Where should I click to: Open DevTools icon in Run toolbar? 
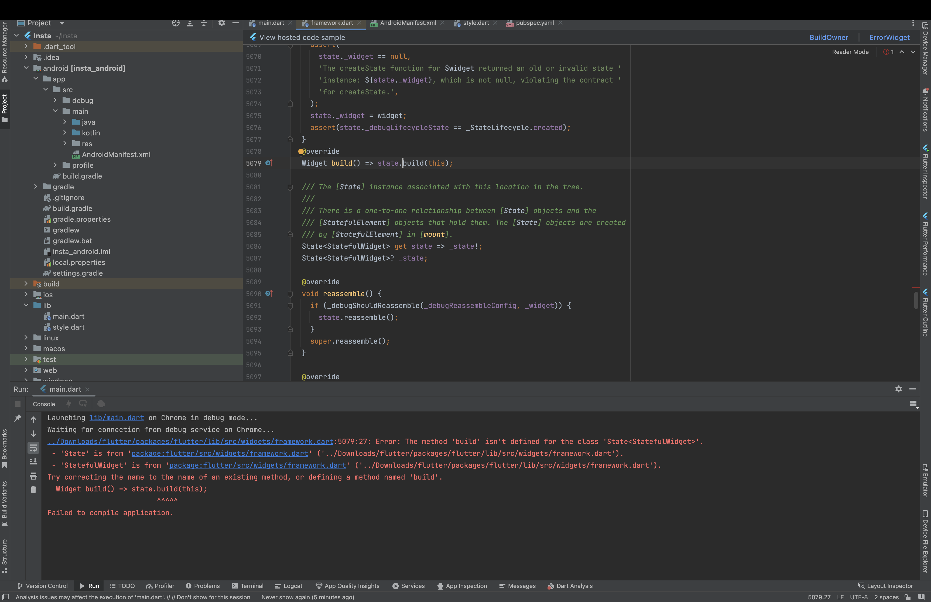(101, 403)
